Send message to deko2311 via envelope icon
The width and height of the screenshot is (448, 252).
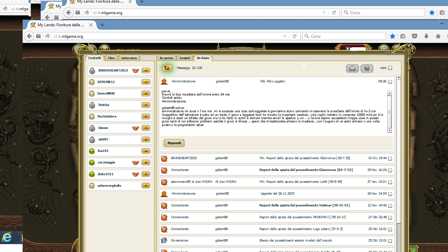click(146, 174)
